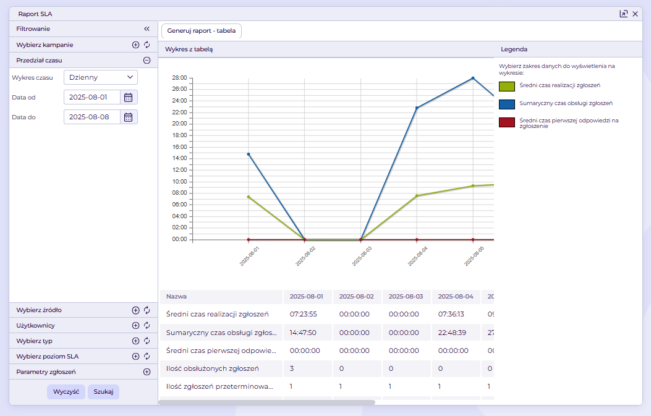Expand the Wybierz typ filter
The image size is (651, 416).
pos(136,341)
